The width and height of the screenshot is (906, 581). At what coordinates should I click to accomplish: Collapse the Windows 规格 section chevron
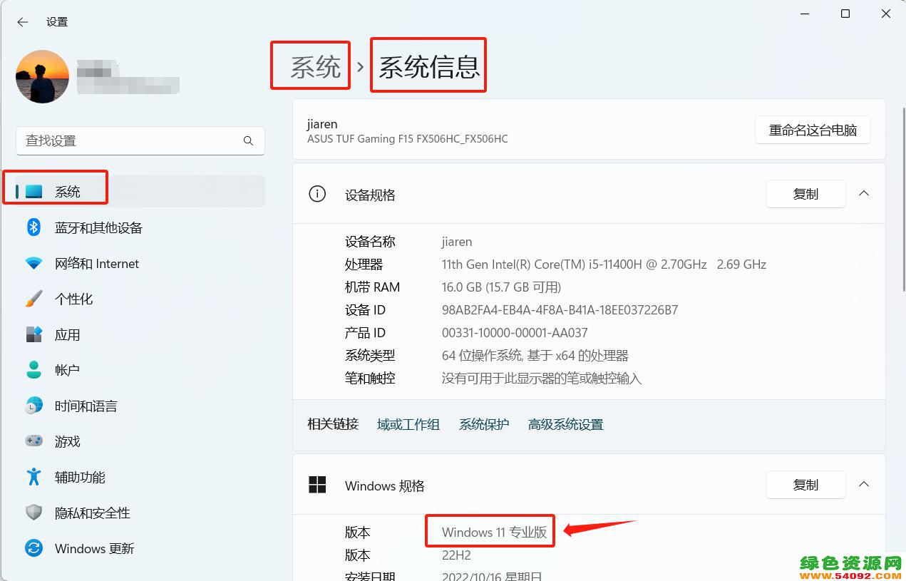coord(864,485)
